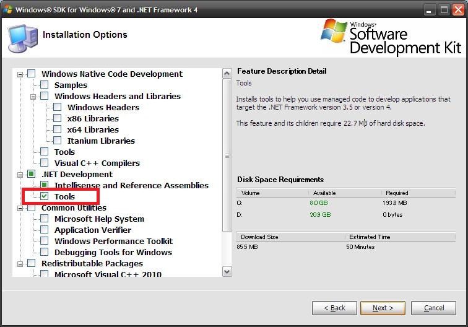
Task: Select the Windows Headers label
Action: [103, 108]
